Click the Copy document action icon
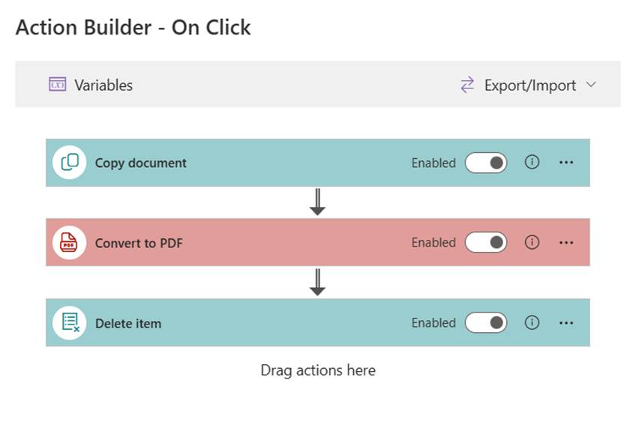The height and width of the screenshot is (443, 630). [69, 163]
